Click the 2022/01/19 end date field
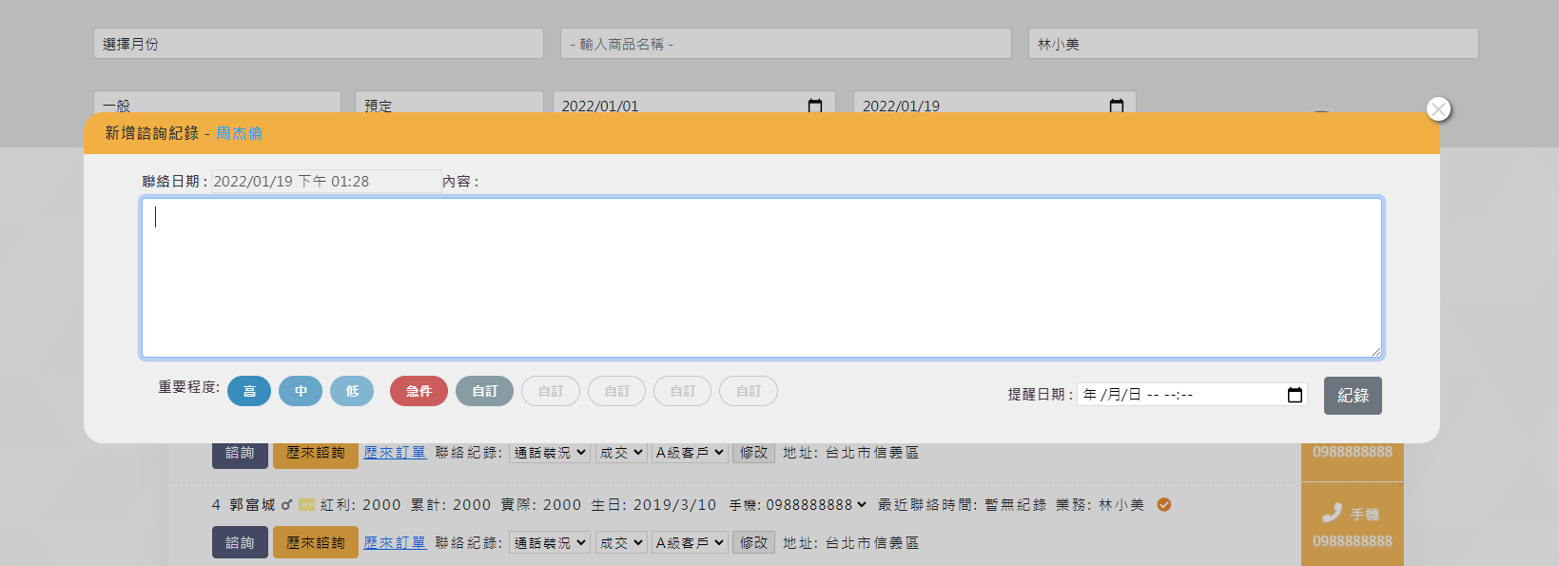 pyautogui.click(x=995, y=102)
